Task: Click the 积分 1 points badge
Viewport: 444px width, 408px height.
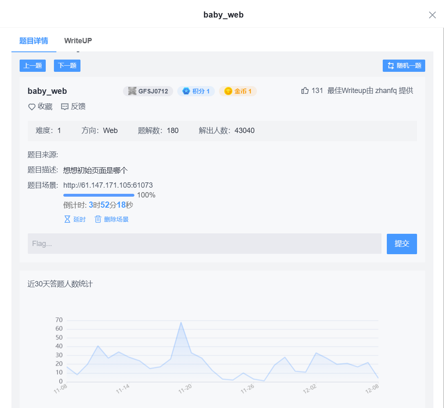Action: tap(196, 91)
